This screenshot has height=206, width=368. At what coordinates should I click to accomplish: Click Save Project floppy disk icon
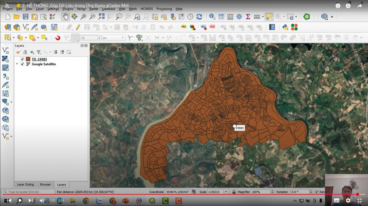coord(25,16)
